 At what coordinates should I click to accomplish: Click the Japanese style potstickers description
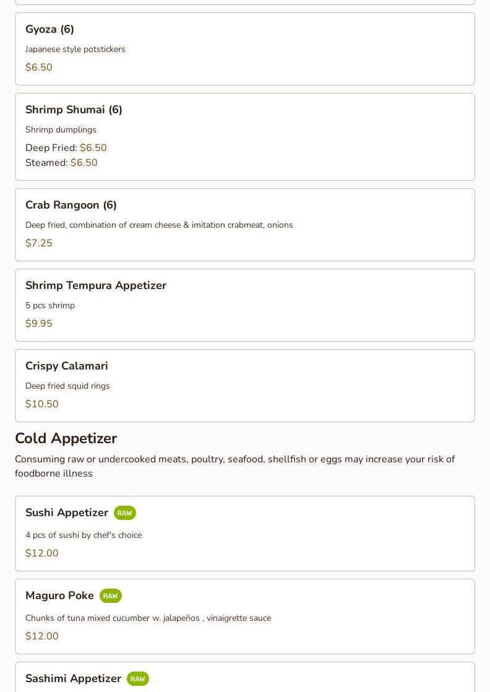[x=75, y=49]
